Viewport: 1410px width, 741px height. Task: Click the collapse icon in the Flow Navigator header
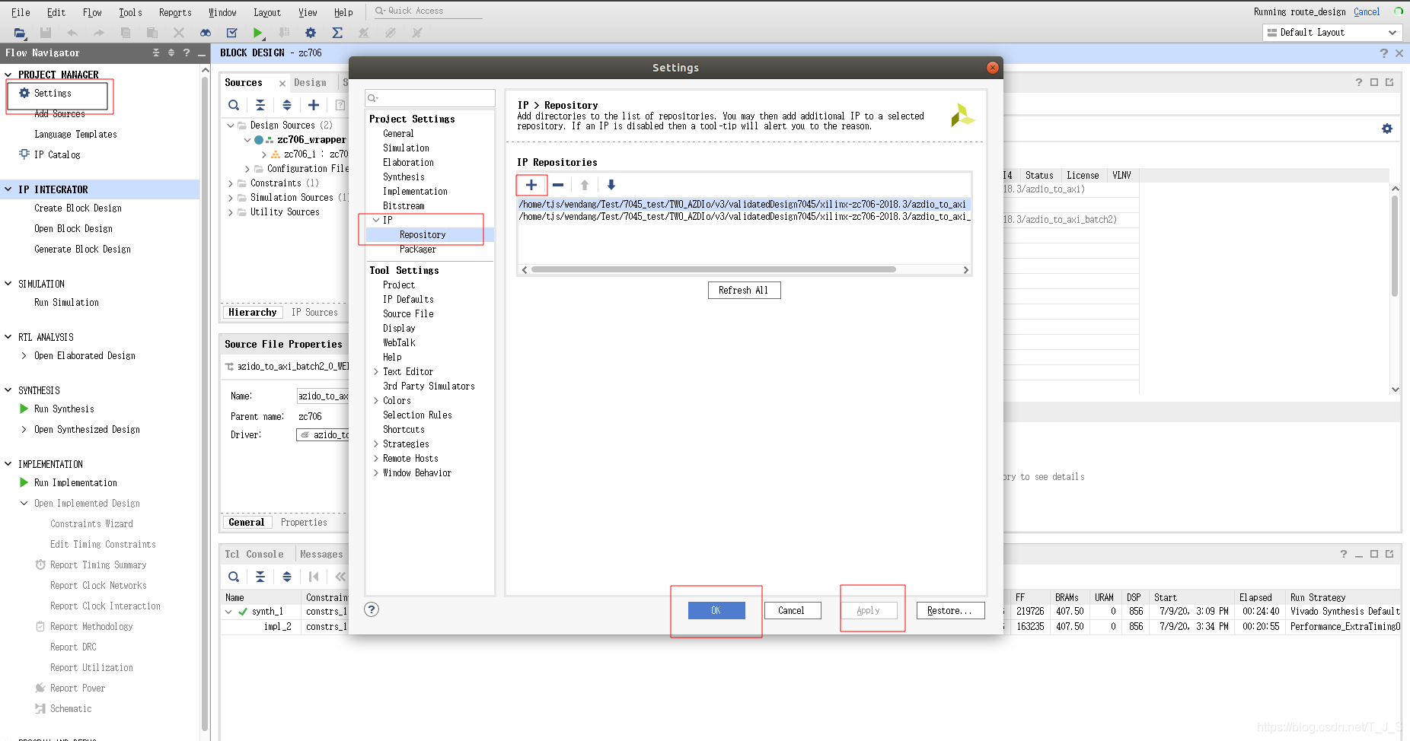(x=156, y=52)
